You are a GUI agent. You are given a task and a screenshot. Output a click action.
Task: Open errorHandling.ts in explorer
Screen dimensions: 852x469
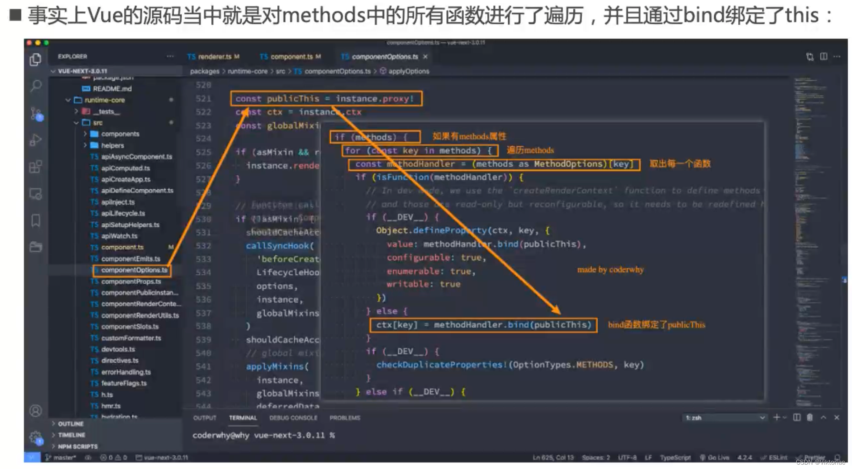click(x=126, y=372)
